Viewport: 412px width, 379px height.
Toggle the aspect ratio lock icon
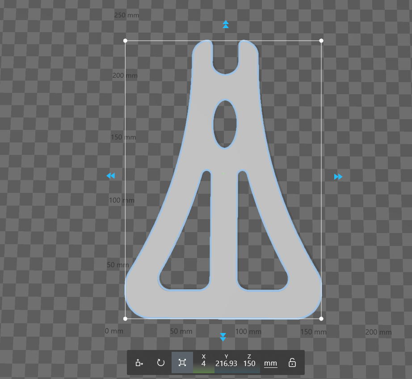[292, 362]
